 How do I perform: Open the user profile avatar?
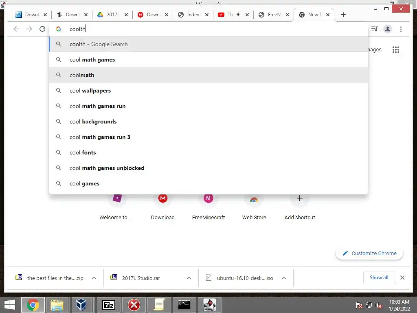tap(388, 29)
